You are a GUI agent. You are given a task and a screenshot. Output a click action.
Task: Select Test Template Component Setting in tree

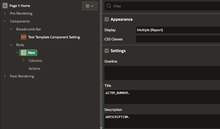(54, 37)
